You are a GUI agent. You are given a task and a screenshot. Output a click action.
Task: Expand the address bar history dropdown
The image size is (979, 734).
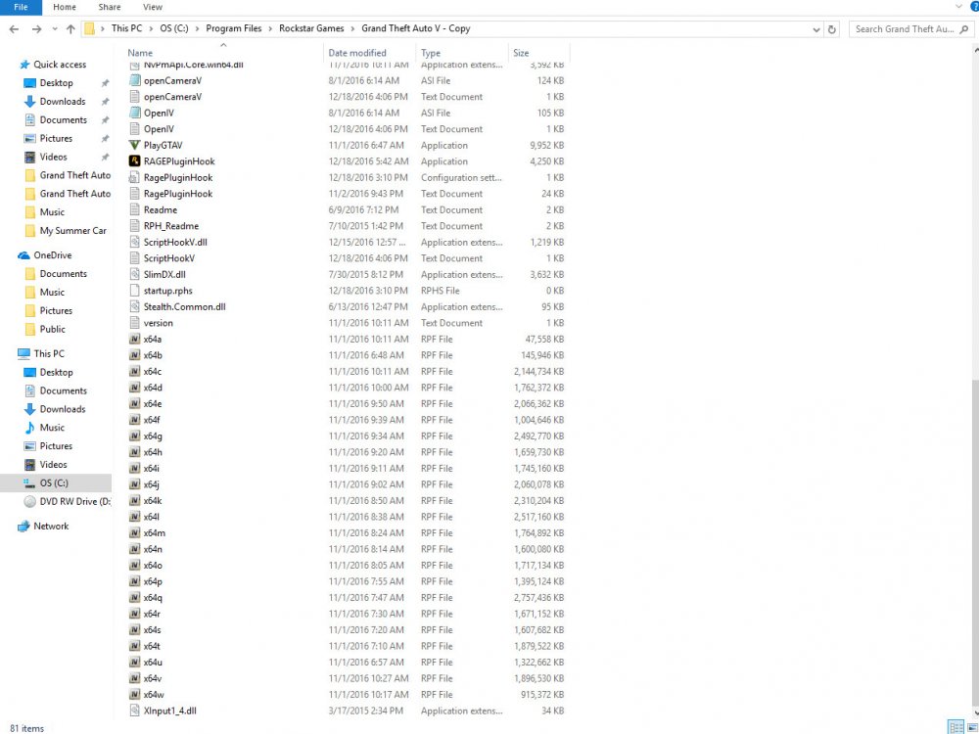[816, 29]
